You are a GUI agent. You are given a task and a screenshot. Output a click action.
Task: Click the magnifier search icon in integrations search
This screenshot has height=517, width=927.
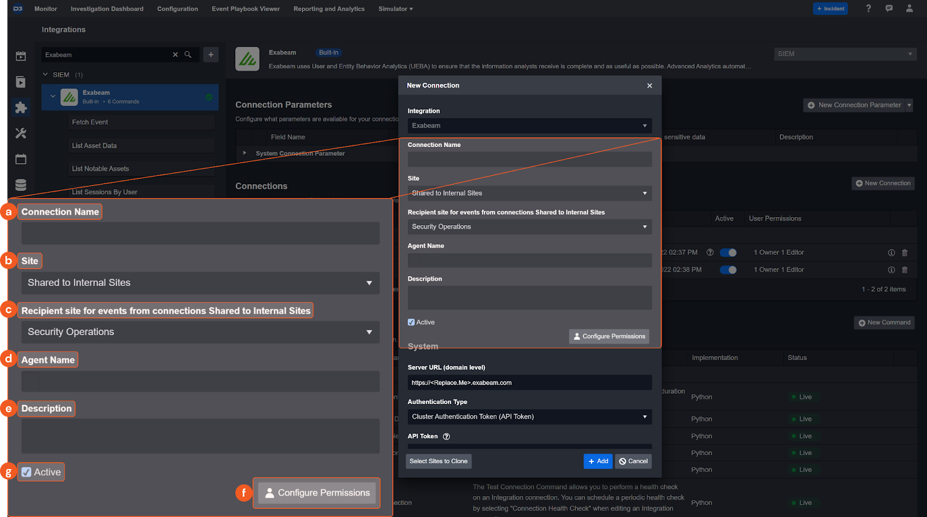coord(188,54)
